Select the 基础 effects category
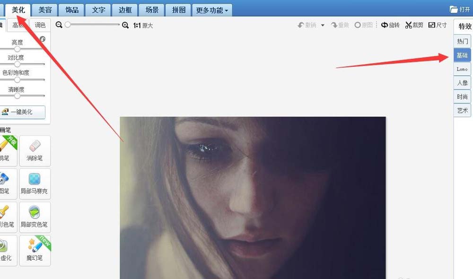 click(462, 55)
